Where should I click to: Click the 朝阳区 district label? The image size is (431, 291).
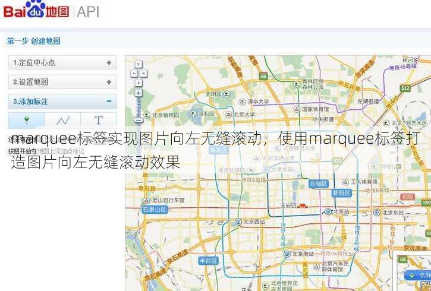(x=342, y=193)
